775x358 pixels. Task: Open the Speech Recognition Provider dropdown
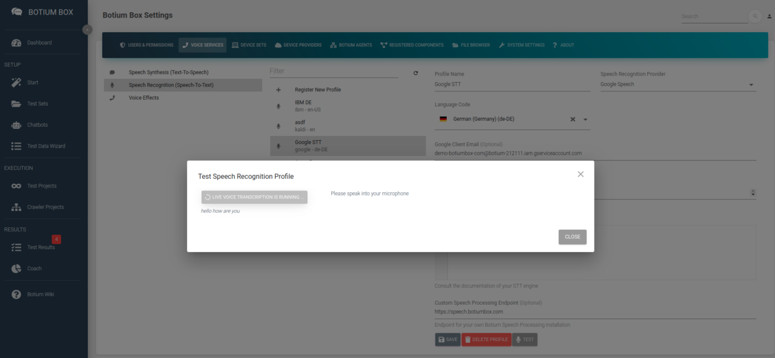click(751, 84)
